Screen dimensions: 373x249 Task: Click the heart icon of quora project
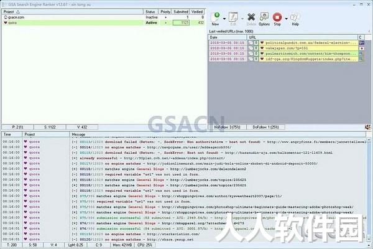[x=6, y=22]
